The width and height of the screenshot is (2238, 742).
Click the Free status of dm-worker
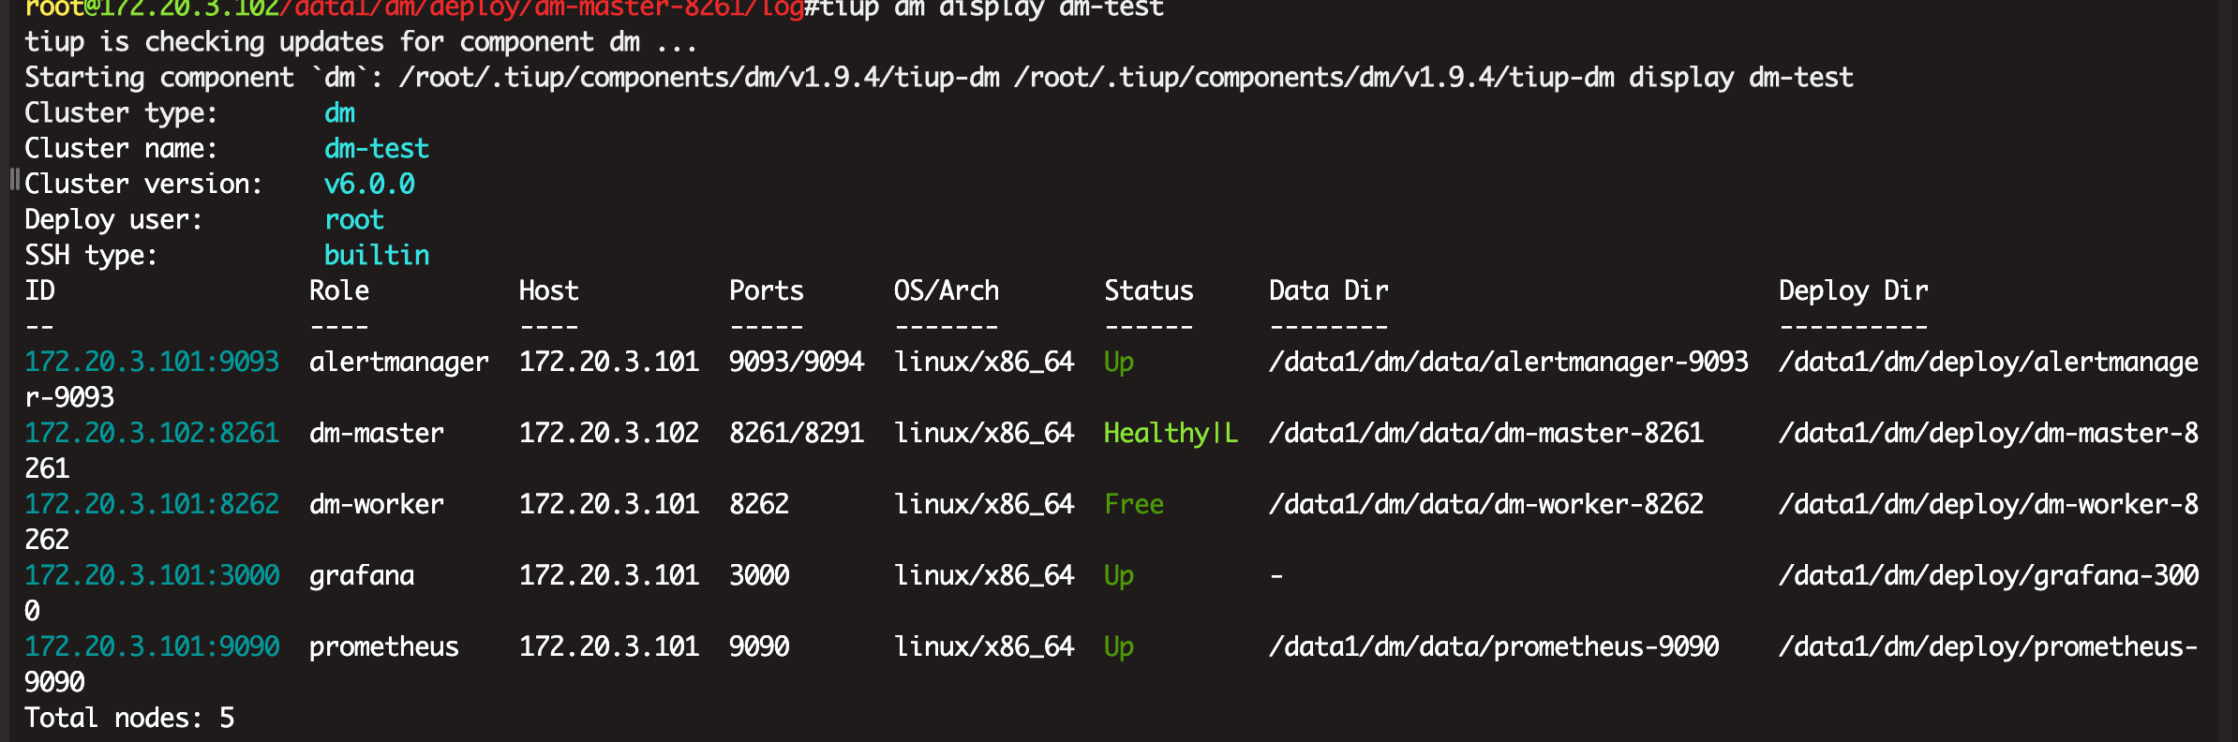1134,504
